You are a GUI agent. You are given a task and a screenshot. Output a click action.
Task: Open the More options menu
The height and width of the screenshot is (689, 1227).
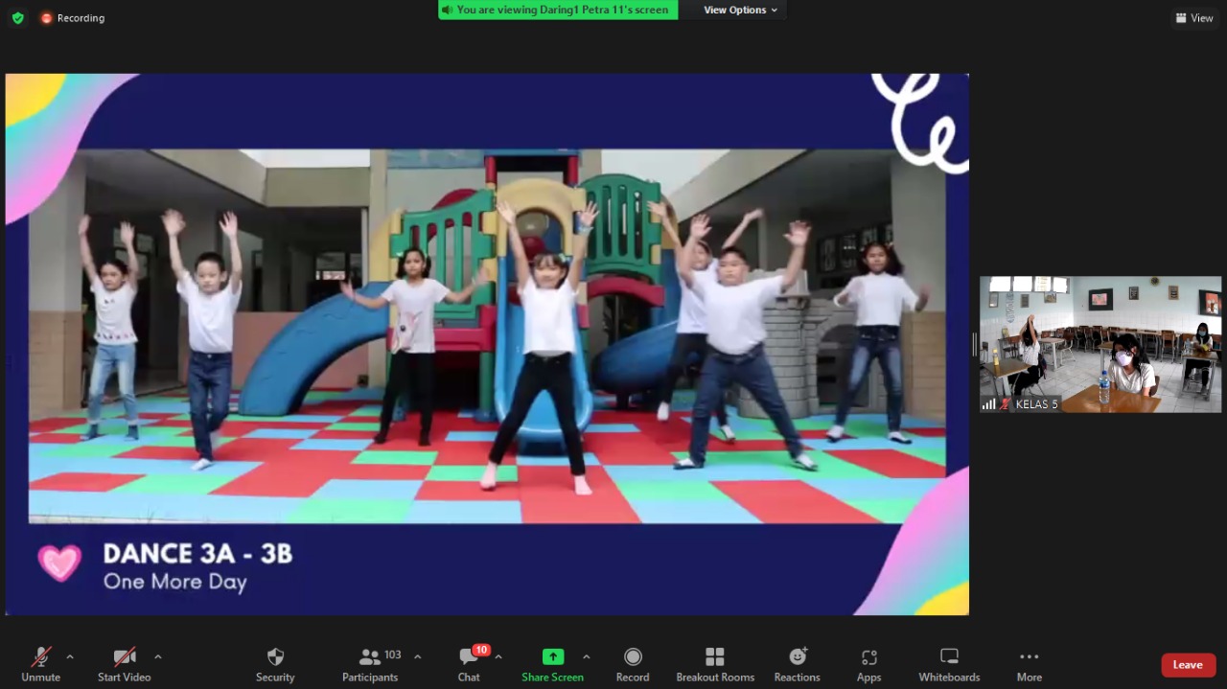[1030, 664]
